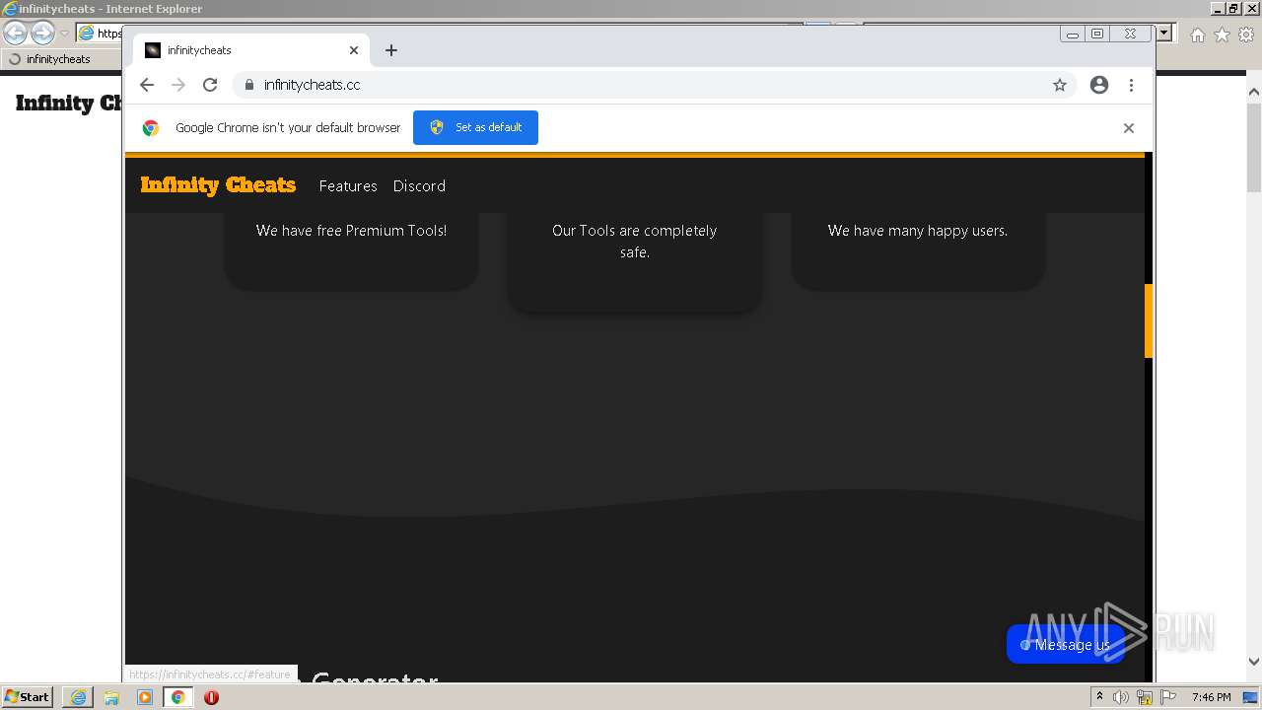Image resolution: width=1262 pixels, height=710 pixels.
Task: Open the Features nav link
Action: click(x=348, y=185)
